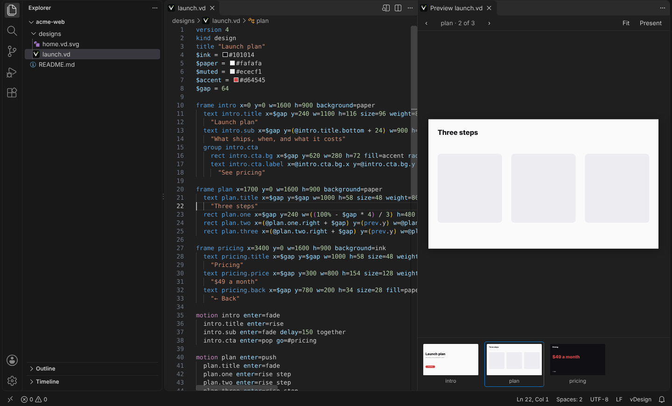The width and height of the screenshot is (672, 406).
Task: Open the Run and Debug view
Action: [x=12, y=72]
